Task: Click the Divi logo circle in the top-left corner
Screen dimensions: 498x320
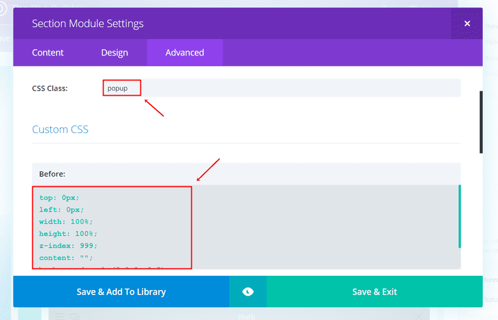Action: tap(2, 8)
